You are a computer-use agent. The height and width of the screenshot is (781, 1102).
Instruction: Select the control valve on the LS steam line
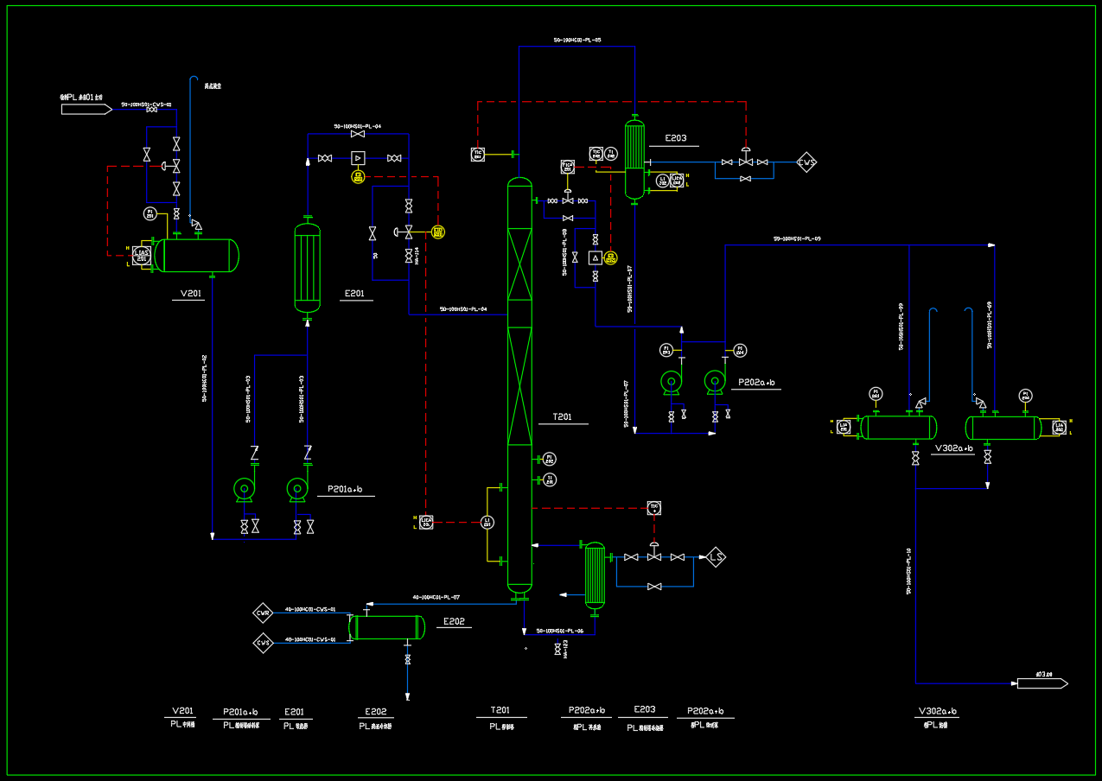click(654, 556)
